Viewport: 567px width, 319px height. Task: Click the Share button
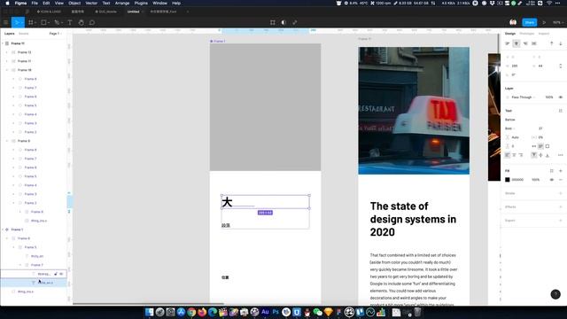(x=530, y=22)
